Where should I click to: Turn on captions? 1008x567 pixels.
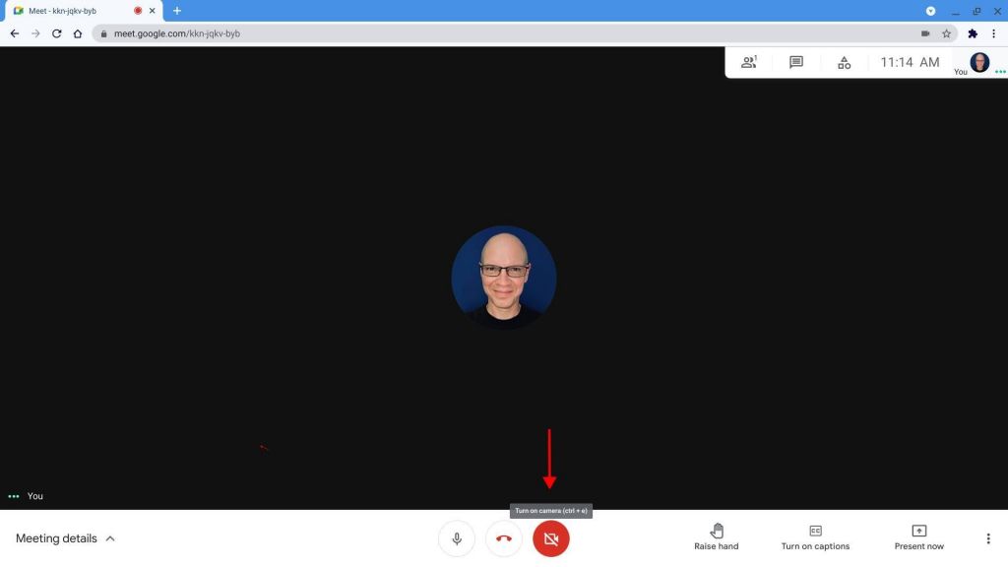pos(815,532)
